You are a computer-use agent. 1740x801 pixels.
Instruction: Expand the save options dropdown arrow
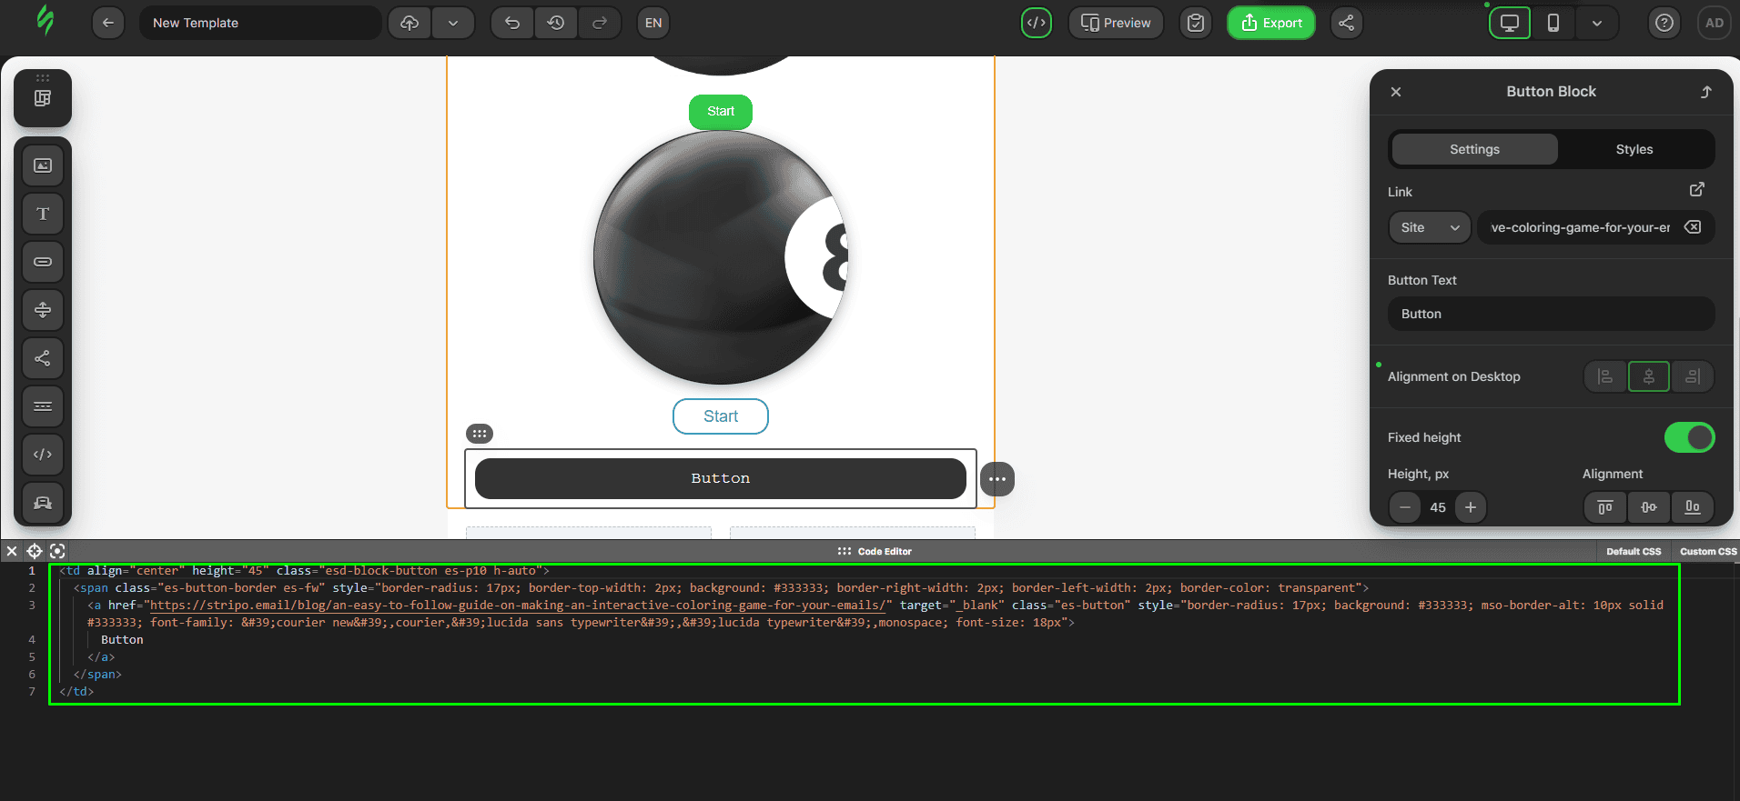pos(452,23)
